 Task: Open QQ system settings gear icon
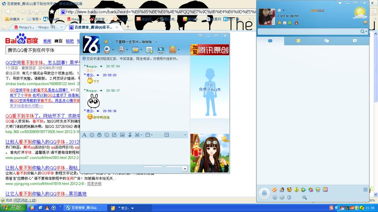click(275, 197)
